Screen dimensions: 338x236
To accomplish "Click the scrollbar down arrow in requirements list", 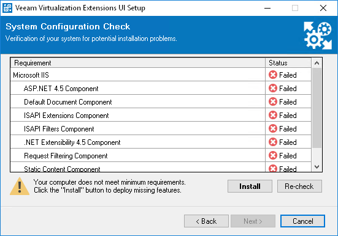I will [x=317, y=166].
